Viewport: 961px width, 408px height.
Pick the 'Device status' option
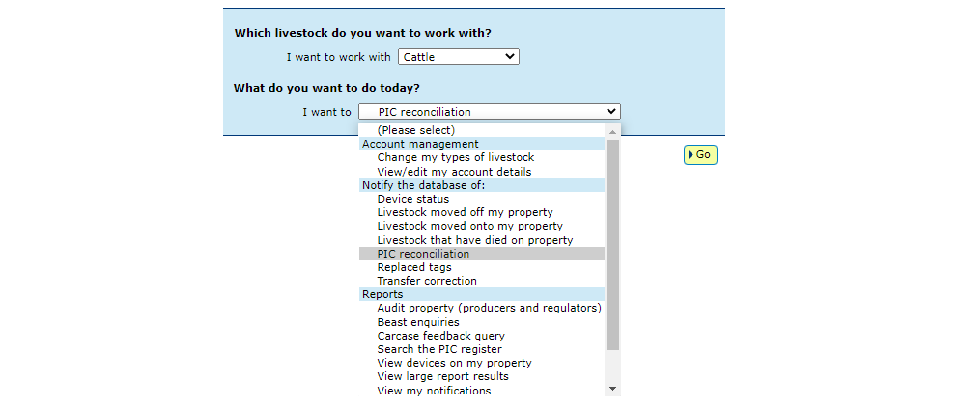click(412, 199)
